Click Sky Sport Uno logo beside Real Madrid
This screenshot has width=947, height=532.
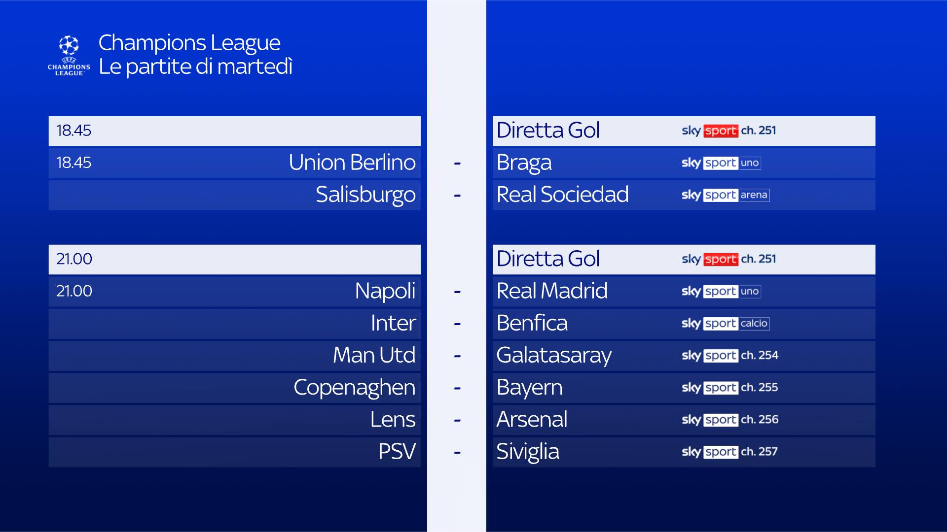(x=721, y=292)
